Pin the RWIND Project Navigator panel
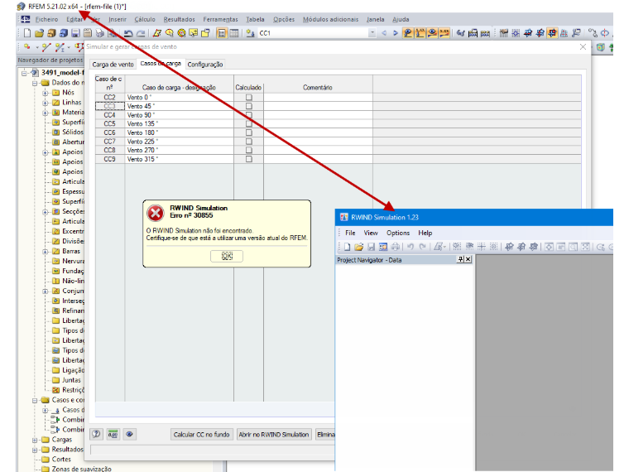The image size is (629, 472). [460, 260]
